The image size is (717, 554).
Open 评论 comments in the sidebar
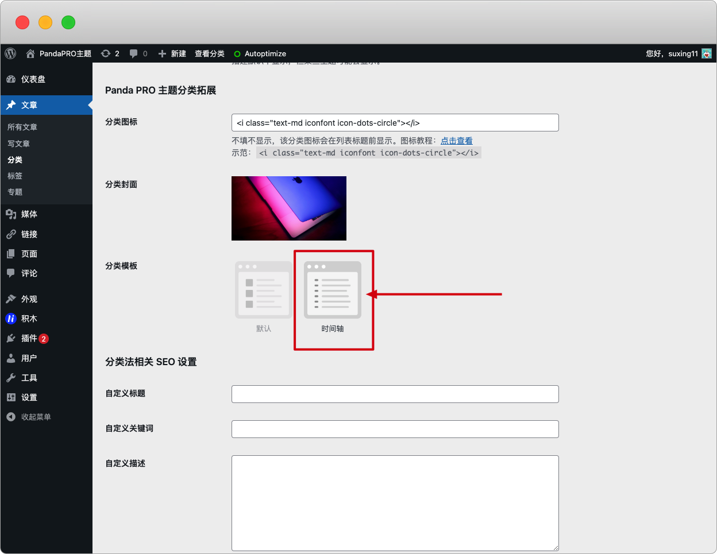point(46,273)
